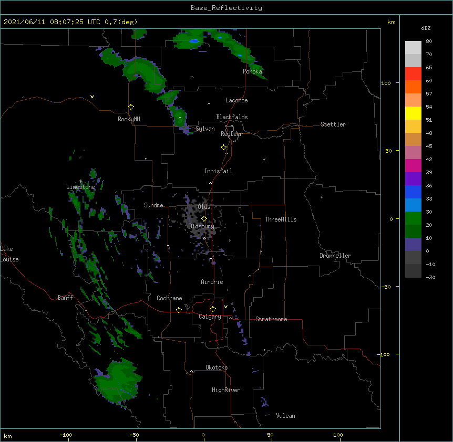
Task: Click the yellow marker south of Cochrane
Action: tap(179, 310)
